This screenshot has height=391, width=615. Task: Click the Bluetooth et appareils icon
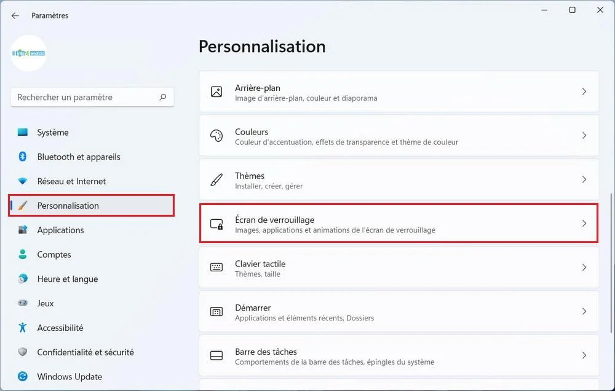pyautogui.click(x=23, y=157)
